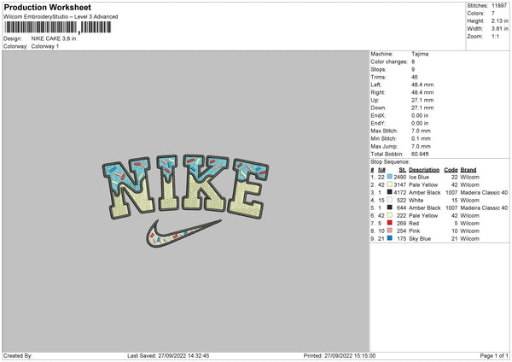Viewport: 512px width, 362px height.
Task: Click the Red color swatch in row 7
Action: pyautogui.click(x=390, y=223)
